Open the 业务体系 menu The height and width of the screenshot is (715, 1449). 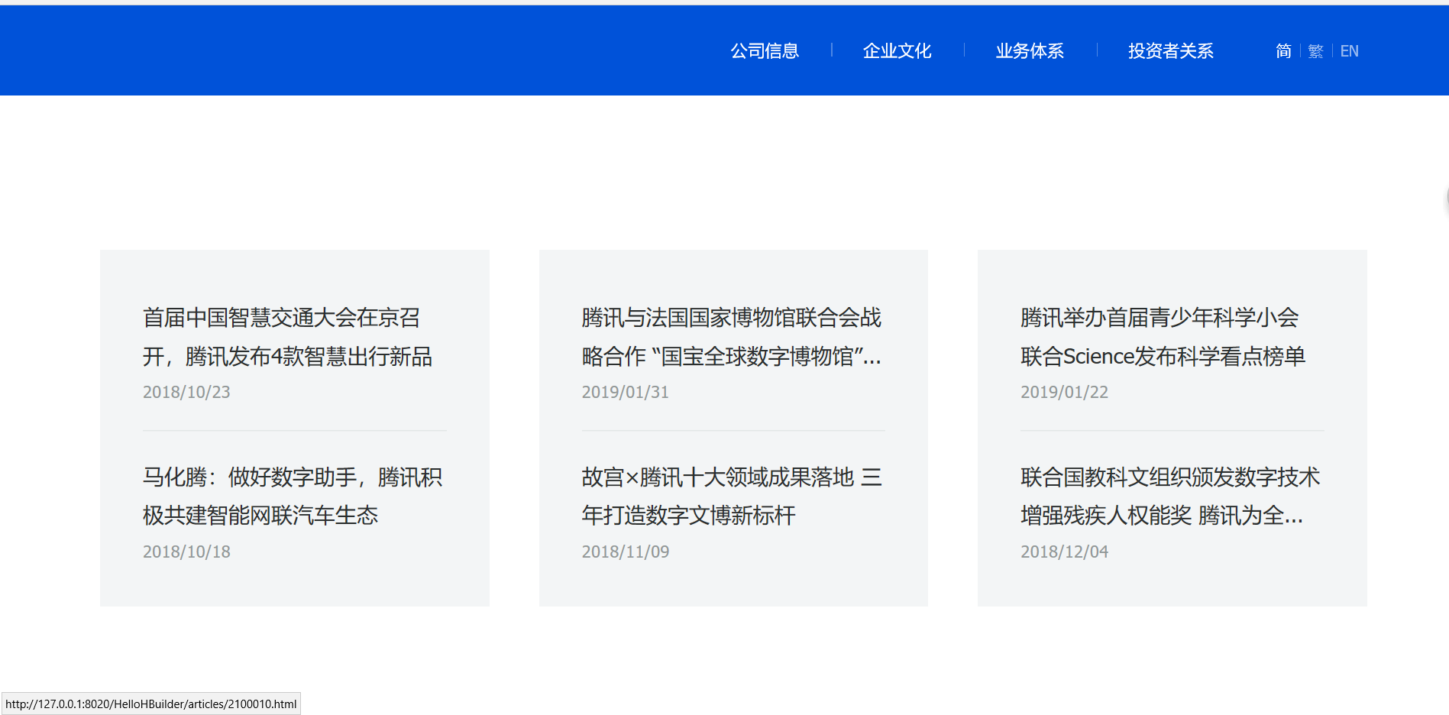[1030, 51]
